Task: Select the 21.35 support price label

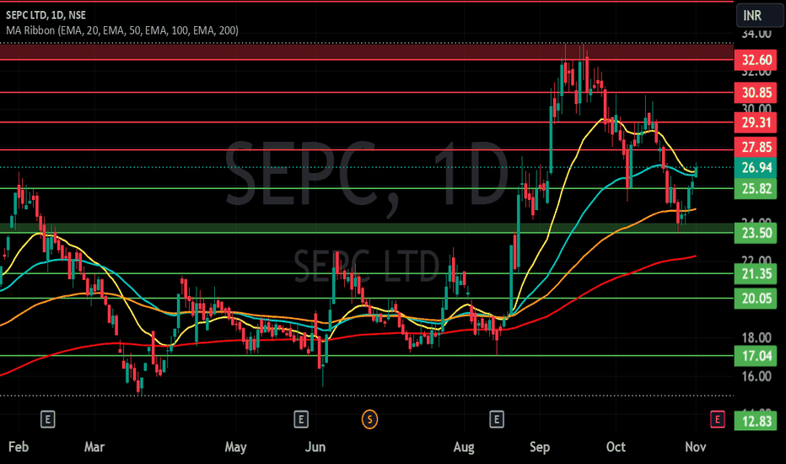Action: coord(756,274)
